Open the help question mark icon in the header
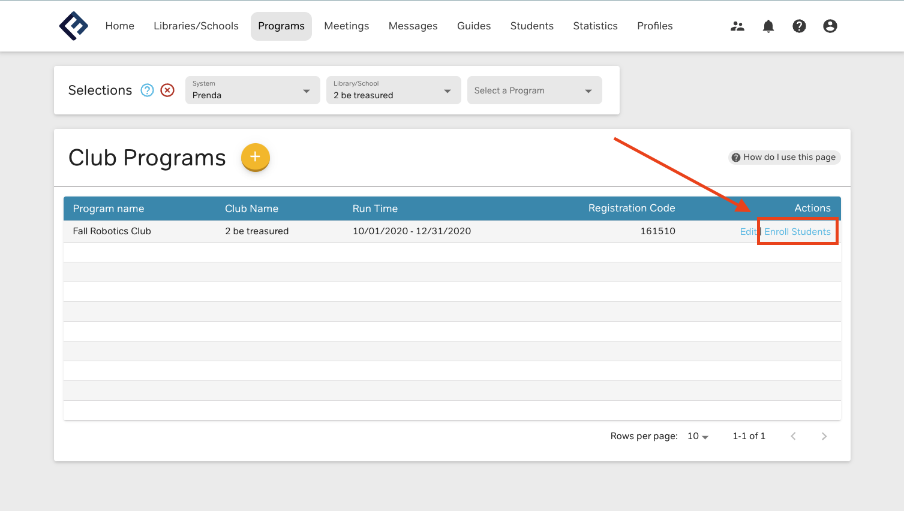 799,26
